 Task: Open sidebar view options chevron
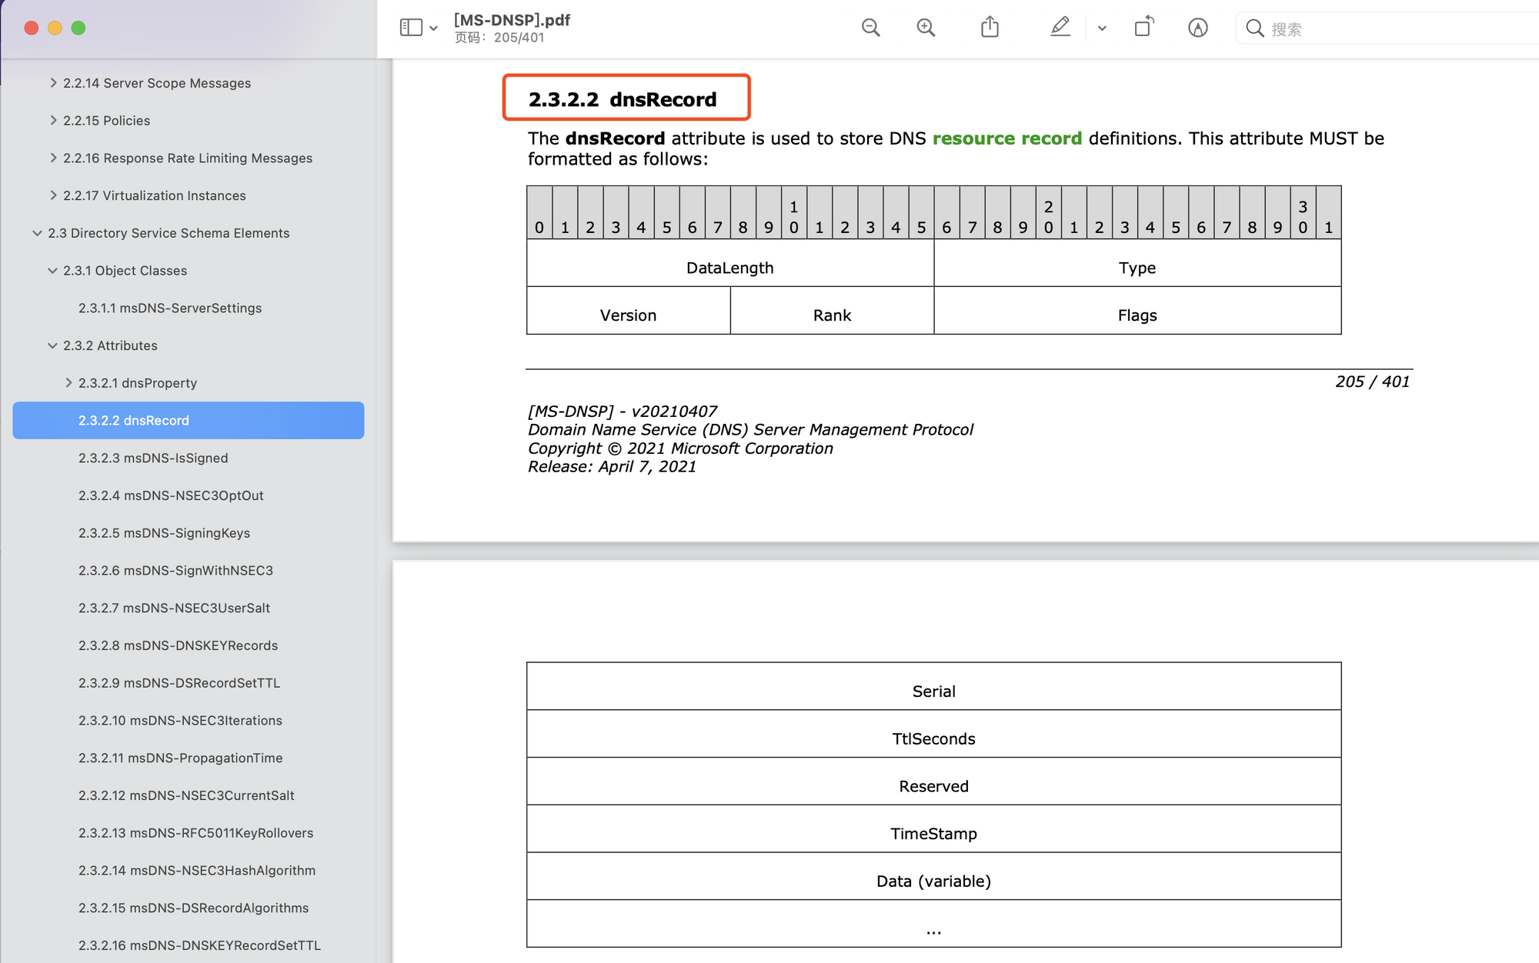pyautogui.click(x=433, y=28)
